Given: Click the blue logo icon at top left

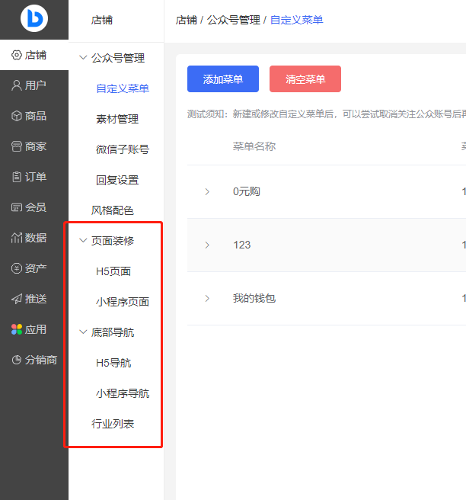Looking at the screenshot, I should (x=34, y=19).
